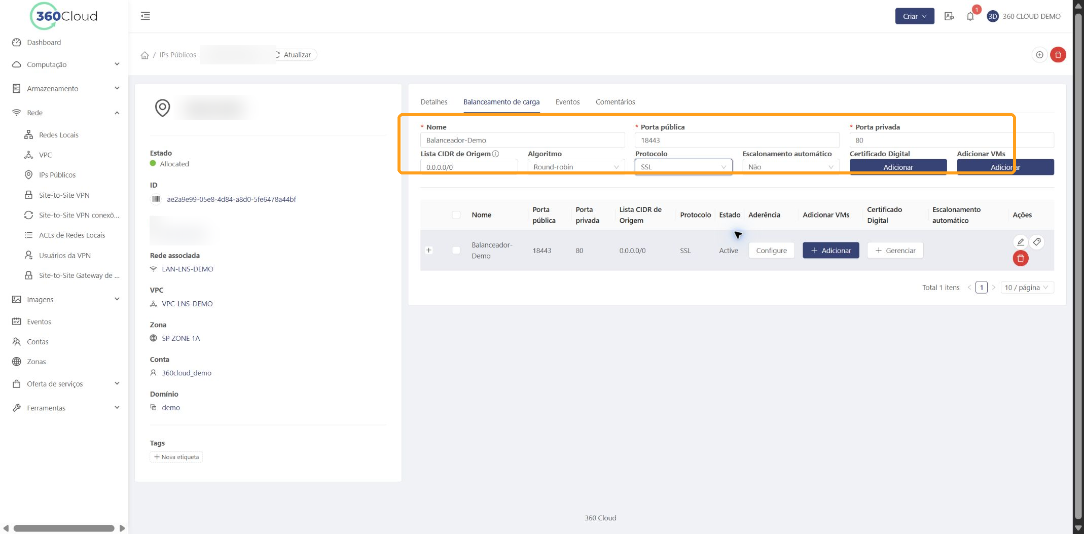1084x534 pixels.
Task: Click the info icon beside Lista CIDR de Origem
Action: tap(495, 154)
